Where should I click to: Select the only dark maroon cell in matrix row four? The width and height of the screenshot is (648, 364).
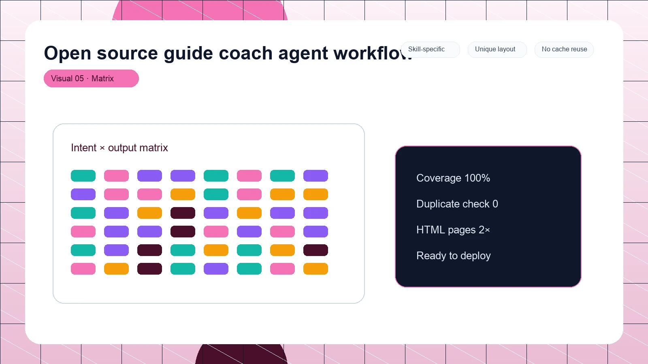coord(183,232)
